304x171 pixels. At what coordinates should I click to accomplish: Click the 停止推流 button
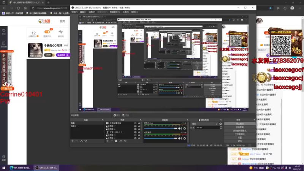pos(240,124)
